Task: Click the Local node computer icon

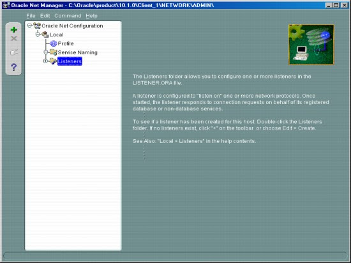Action: tap(45, 34)
